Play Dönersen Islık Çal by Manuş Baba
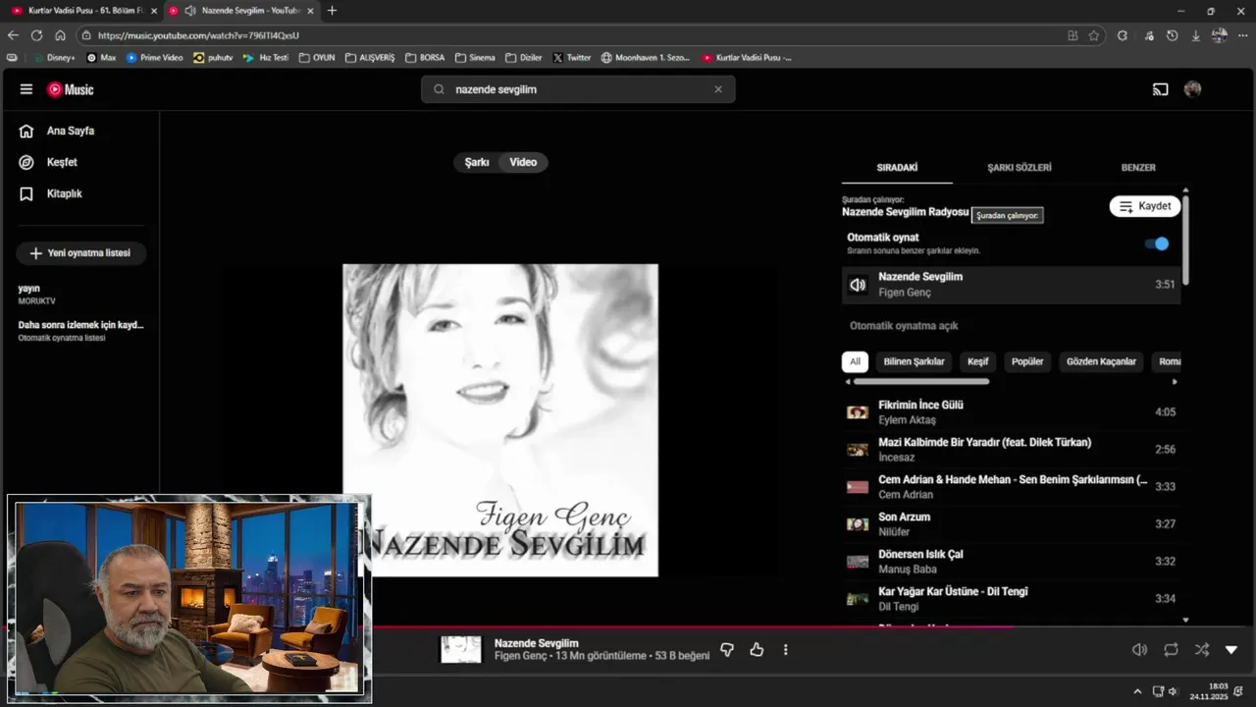The width and height of the screenshot is (1256, 707). click(x=1011, y=562)
